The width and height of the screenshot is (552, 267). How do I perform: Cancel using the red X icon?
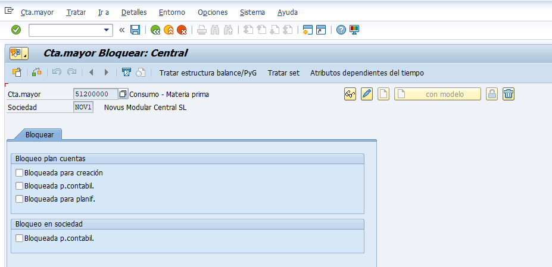(x=182, y=30)
